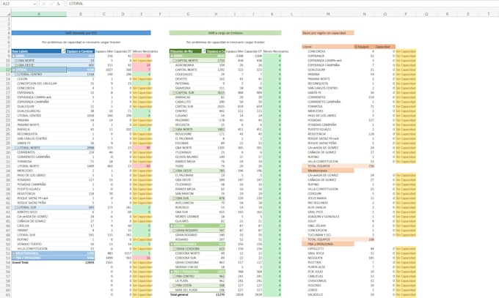Screen dimensions: 499x298
Task: Click the Select All corner triangle
Action: (x=9, y=14)
